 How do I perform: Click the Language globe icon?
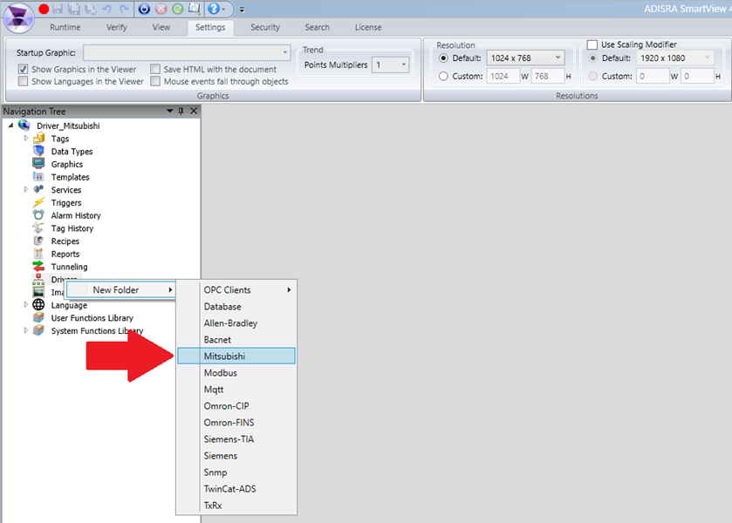(38, 305)
